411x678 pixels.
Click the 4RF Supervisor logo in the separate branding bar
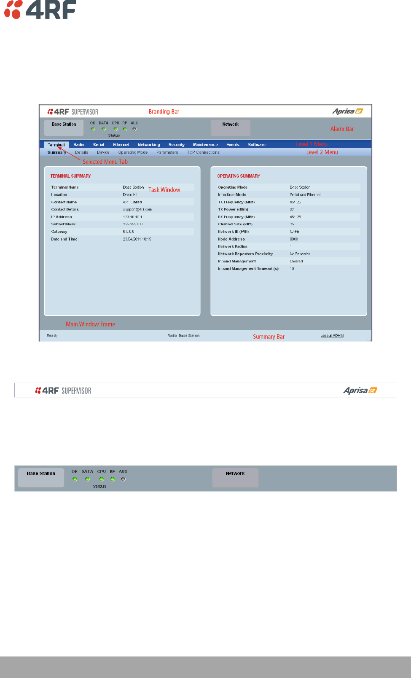pos(63,391)
